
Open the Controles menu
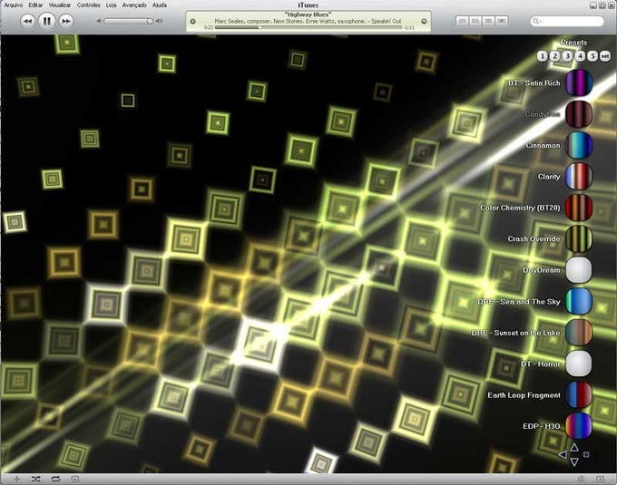[89, 5]
